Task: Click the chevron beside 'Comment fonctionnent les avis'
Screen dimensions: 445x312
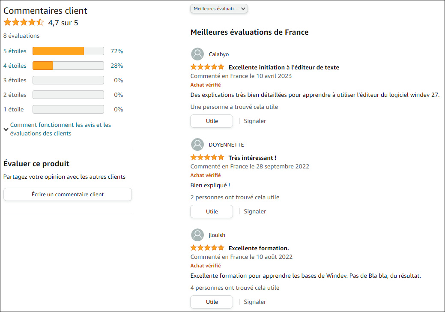Action: (6, 129)
